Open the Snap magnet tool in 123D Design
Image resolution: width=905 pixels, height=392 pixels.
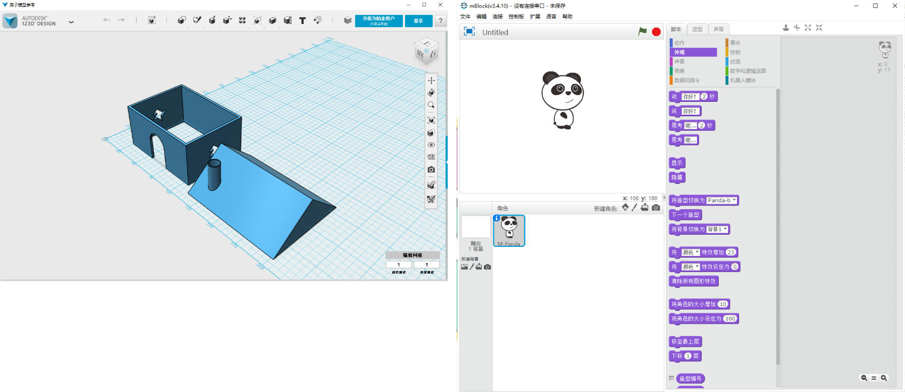317,20
